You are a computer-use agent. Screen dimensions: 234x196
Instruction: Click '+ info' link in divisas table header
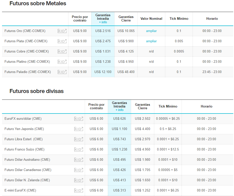[x=119, y=110]
